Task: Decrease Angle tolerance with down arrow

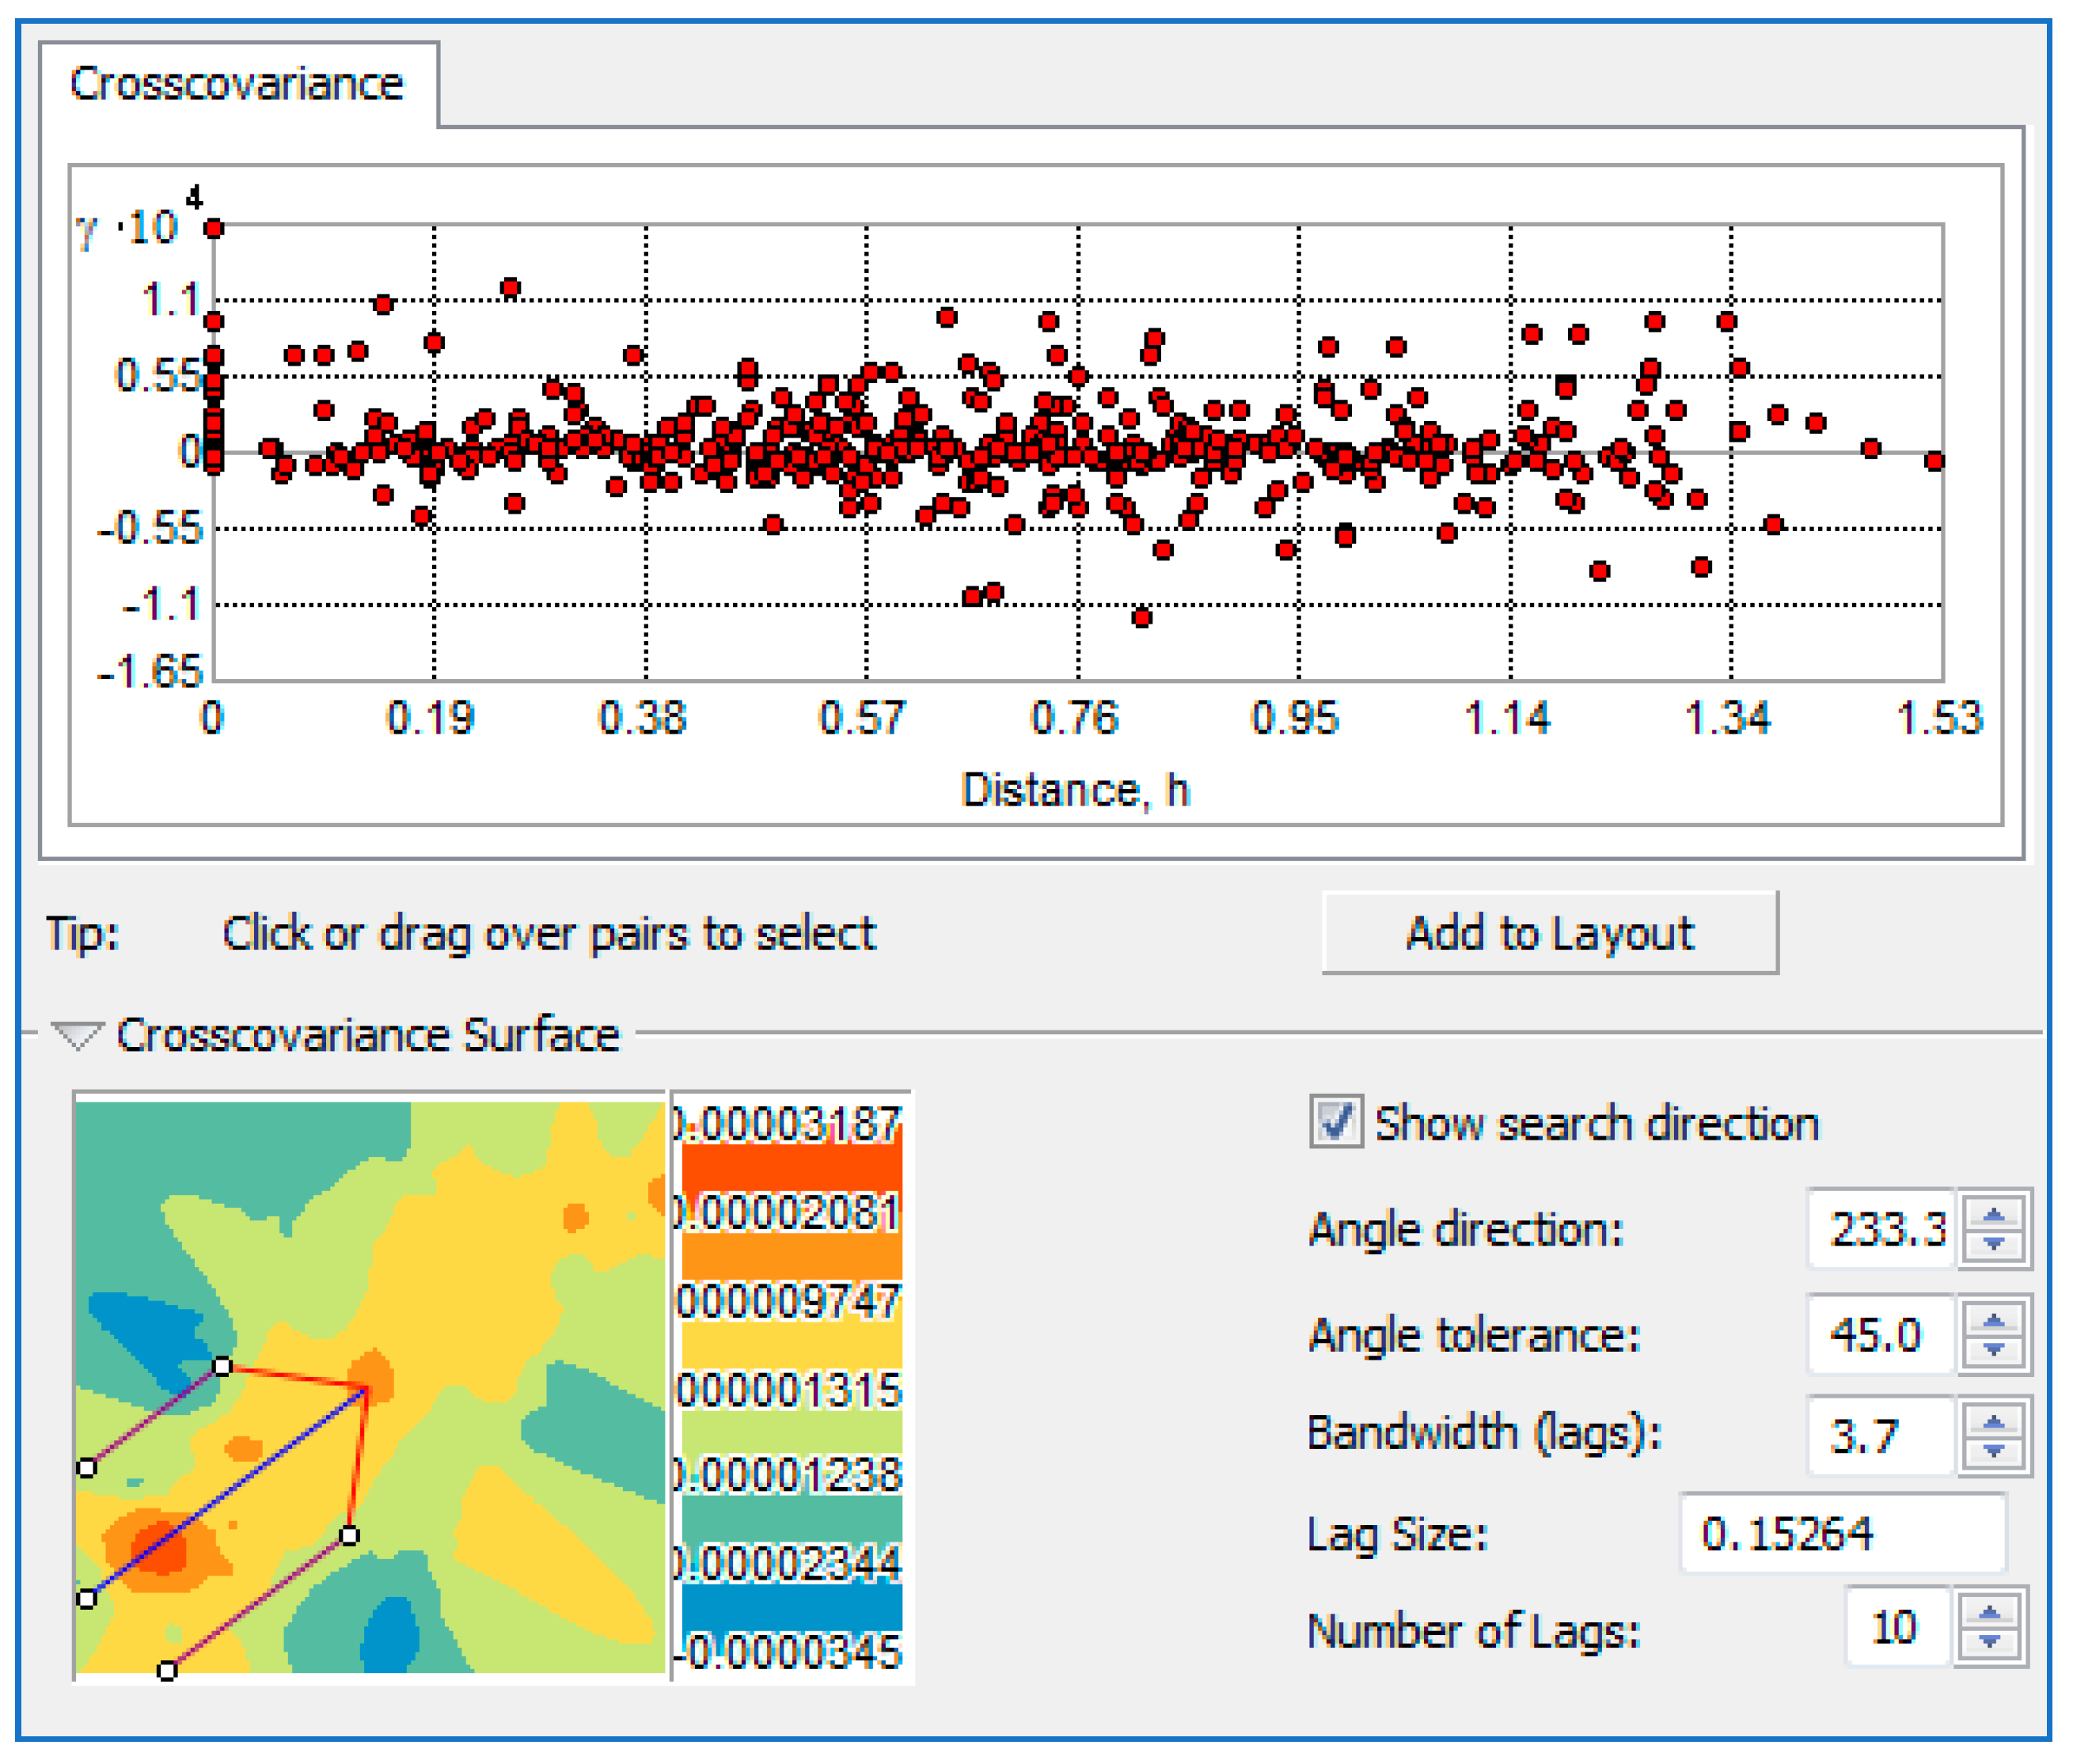Action: [1993, 1349]
